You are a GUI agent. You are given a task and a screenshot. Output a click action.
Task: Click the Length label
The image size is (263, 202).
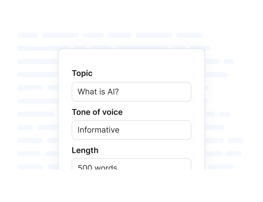tap(85, 150)
